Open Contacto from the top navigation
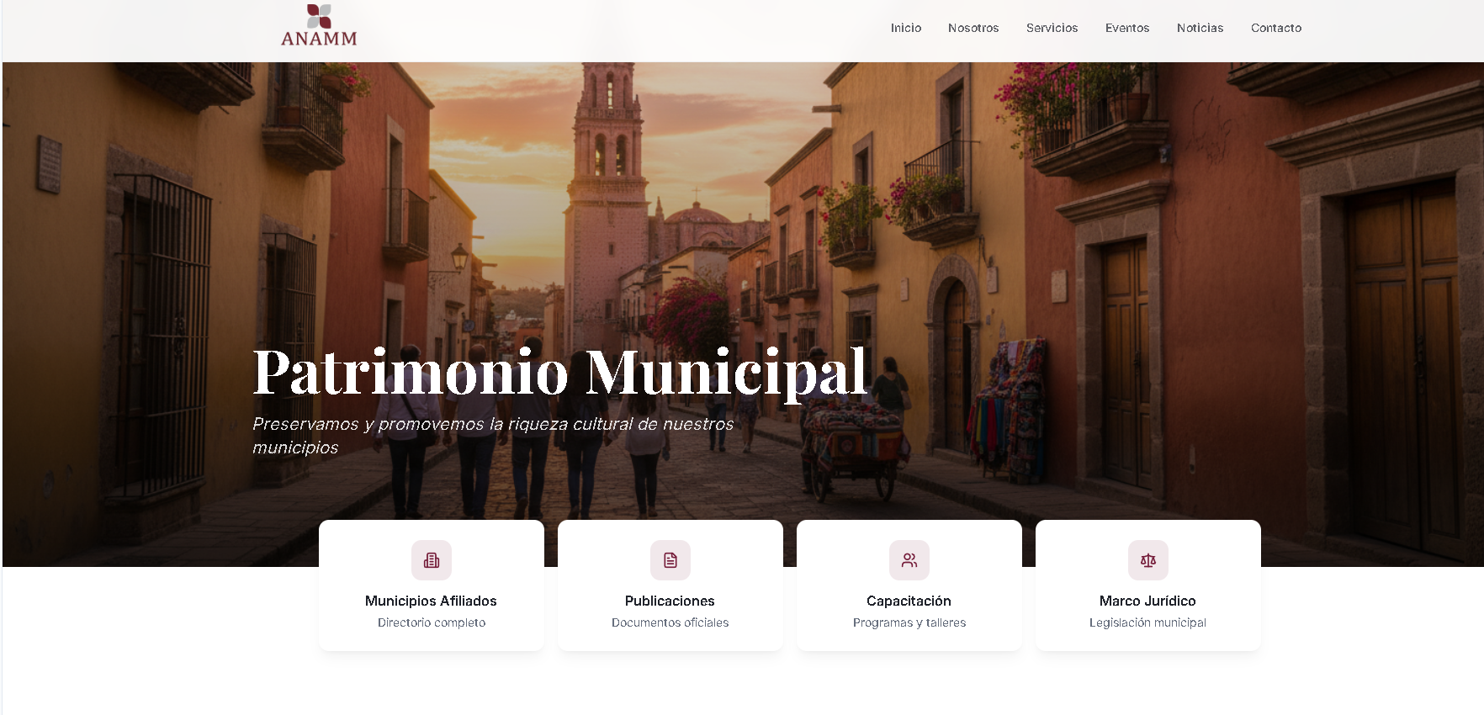The height and width of the screenshot is (715, 1484). click(x=1276, y=28)
